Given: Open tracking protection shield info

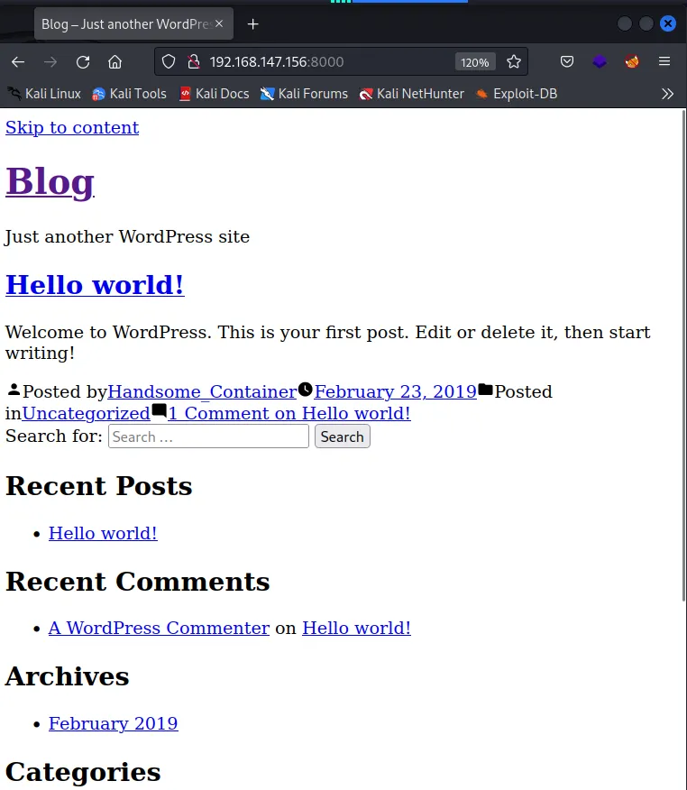Looking at the screenshot, I should [x=169, y=62].
